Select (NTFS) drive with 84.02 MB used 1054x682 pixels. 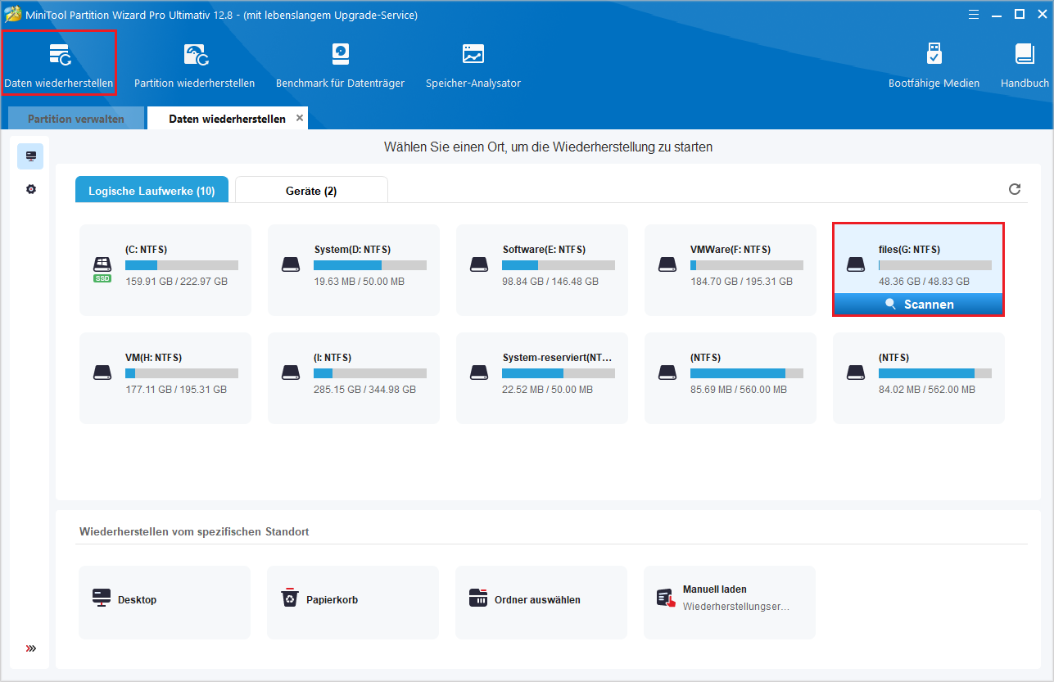[919, 378]
